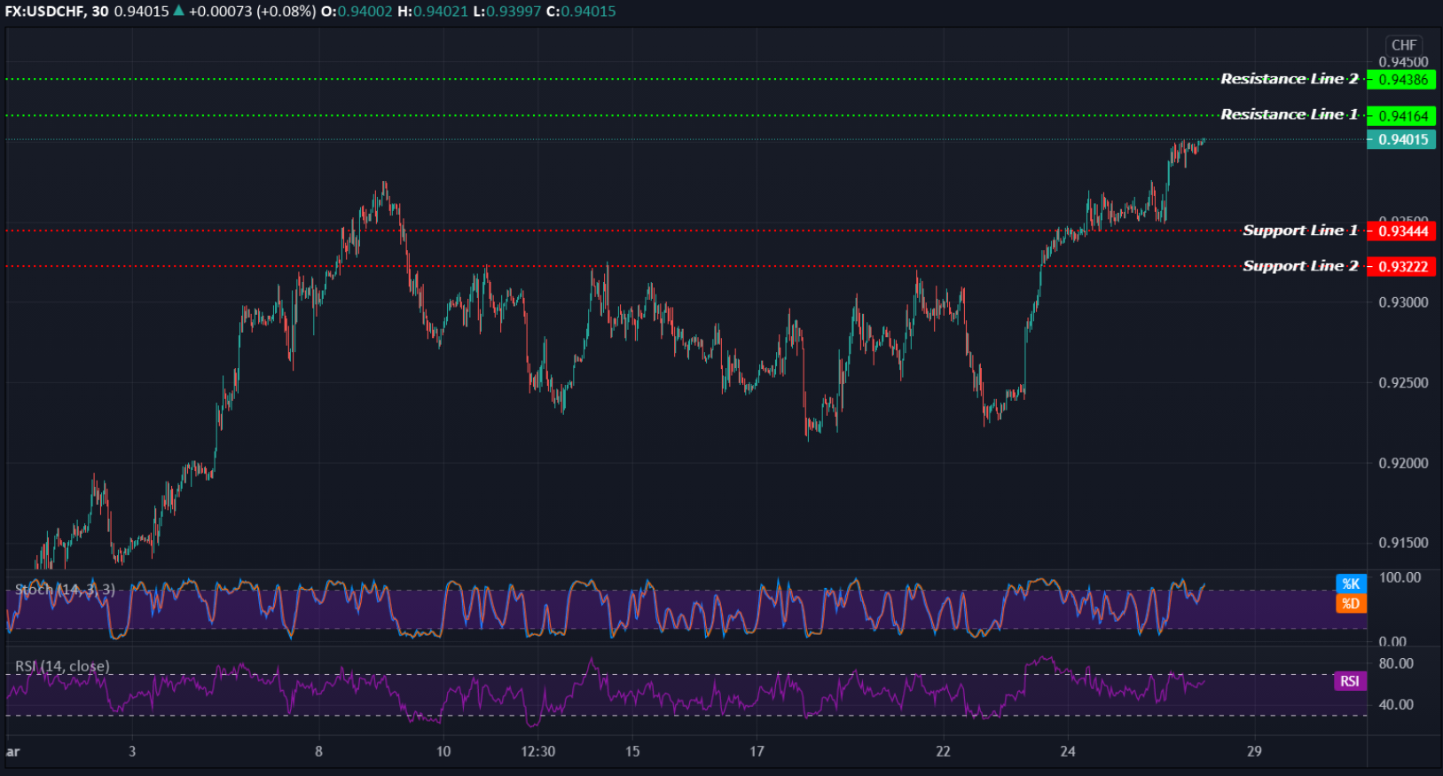Click the CHF currency button

point(1404,45)
